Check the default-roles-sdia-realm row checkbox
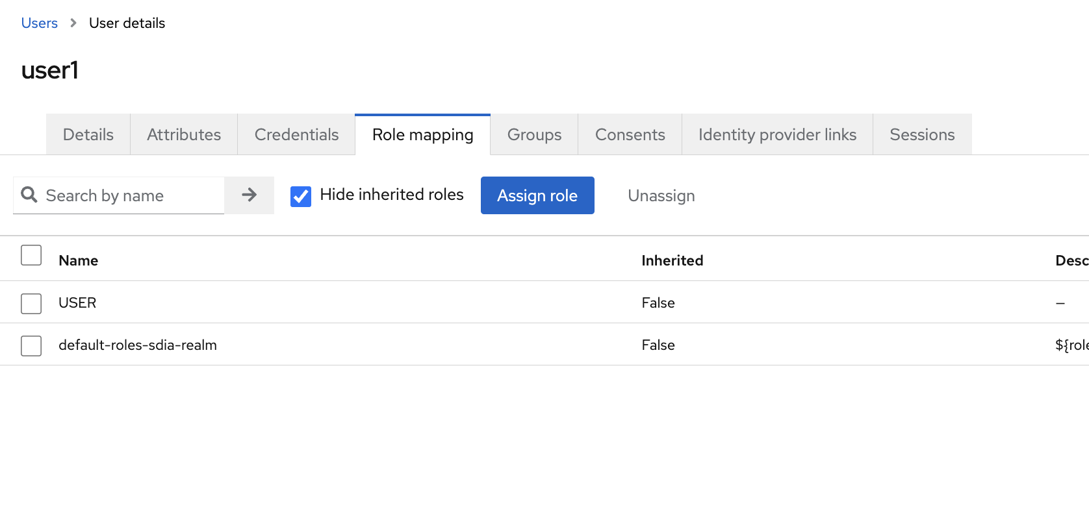1089x518 pixels. point(31,345)
